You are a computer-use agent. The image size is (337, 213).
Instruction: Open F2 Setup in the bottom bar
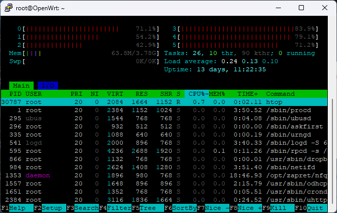coord(50,208)
